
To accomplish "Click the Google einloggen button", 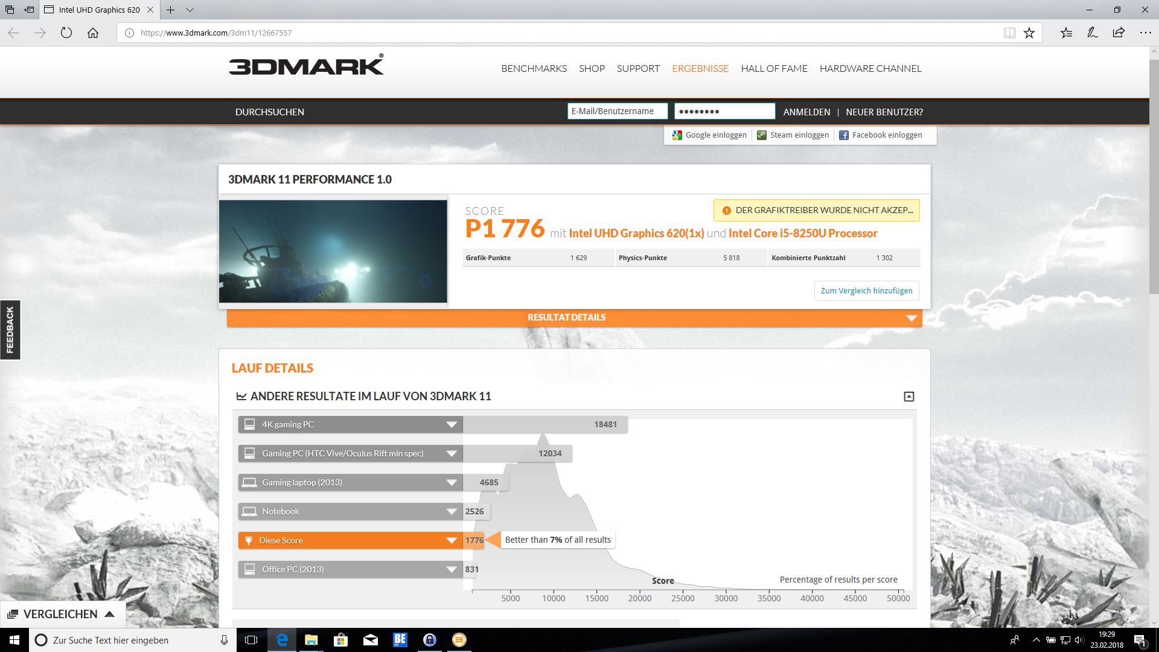I will pos(709,135).
